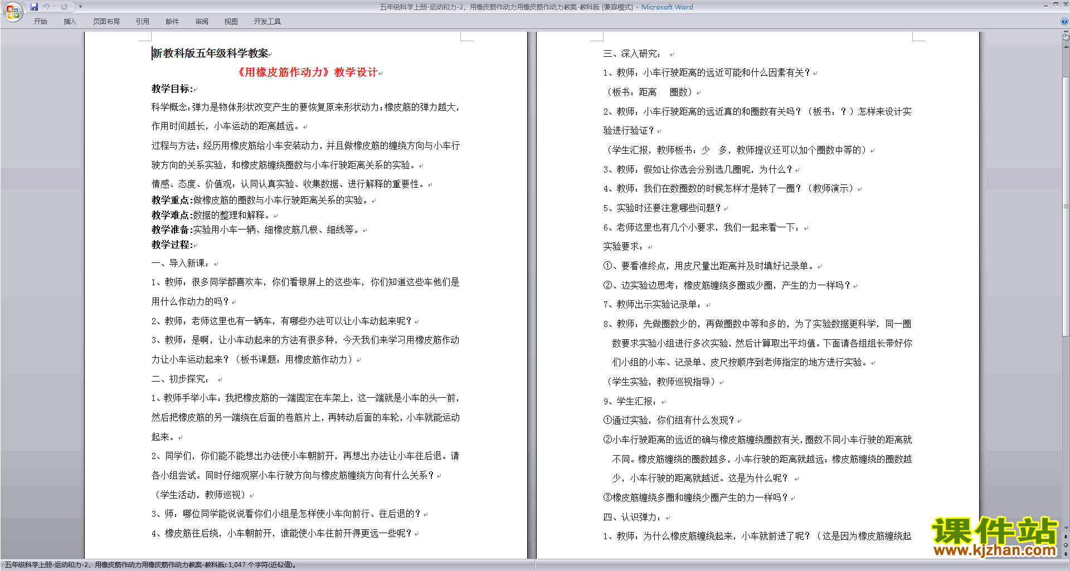Viewport: 1070px width, 571px height.
Task: Click the line 7、教师出示实验记录单:
Action: 653,305
